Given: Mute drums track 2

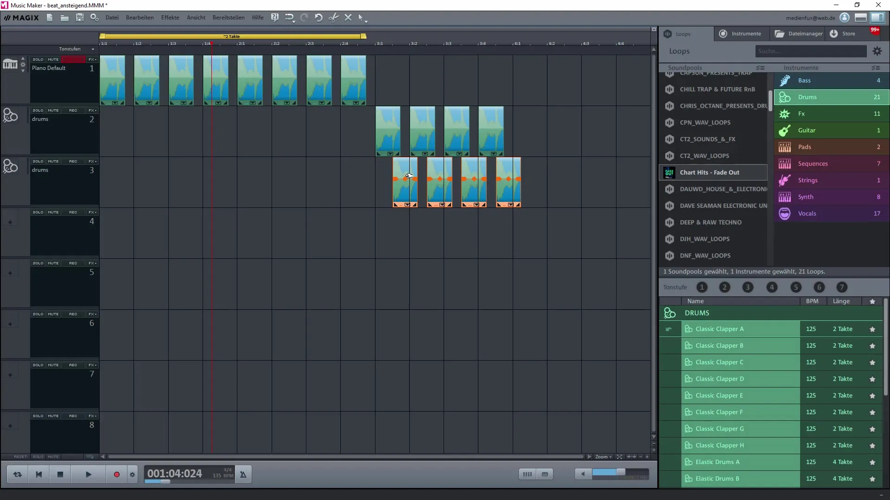Looking at the screenshot, I should [53, 110].
